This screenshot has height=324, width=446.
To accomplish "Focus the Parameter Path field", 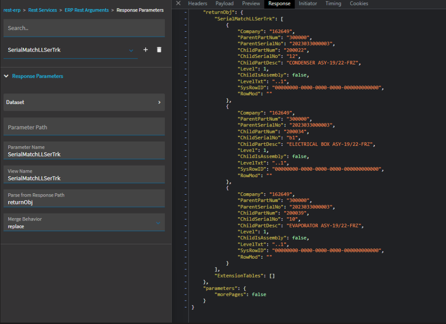I will [84, 127].
